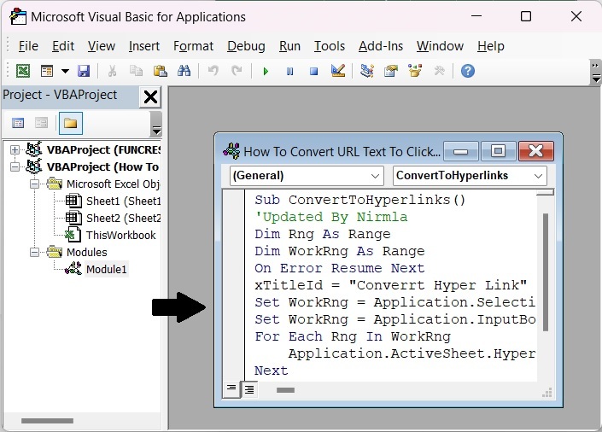Open the Object Browser toolbar icon
The width and height of the screenshot is (602, 432).
click(415, 71)
